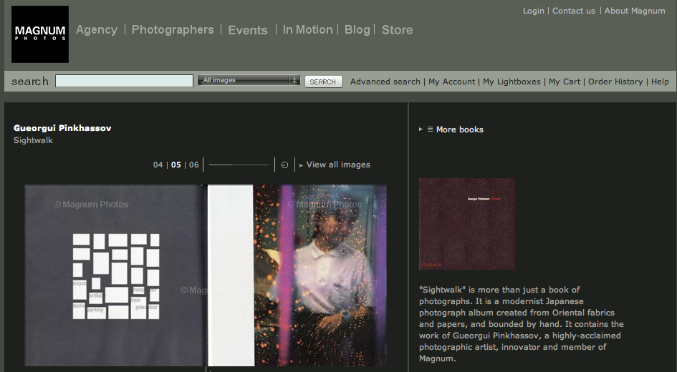Click the arrow before View all images
This screenshot has height=372, width=677.
tap(301, 165)
